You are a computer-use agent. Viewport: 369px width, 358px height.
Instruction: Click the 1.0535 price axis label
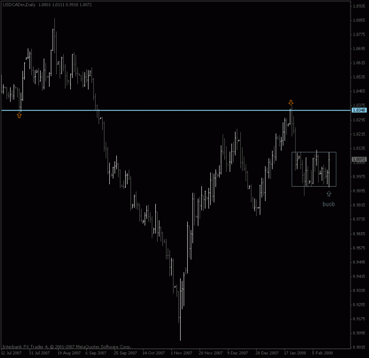point(359,77)
